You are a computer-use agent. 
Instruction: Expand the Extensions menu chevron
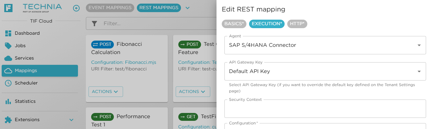pos(71,120)
